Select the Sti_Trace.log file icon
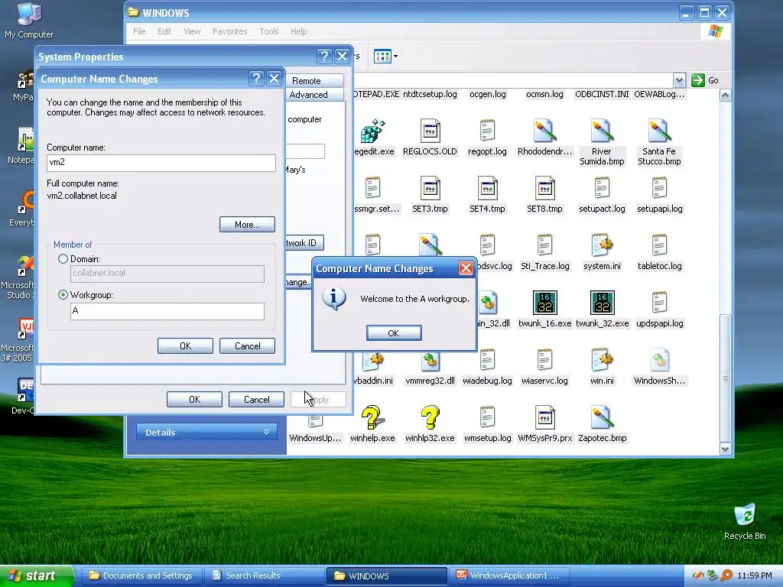The image size is (783, 587). (x=544, y=245)
